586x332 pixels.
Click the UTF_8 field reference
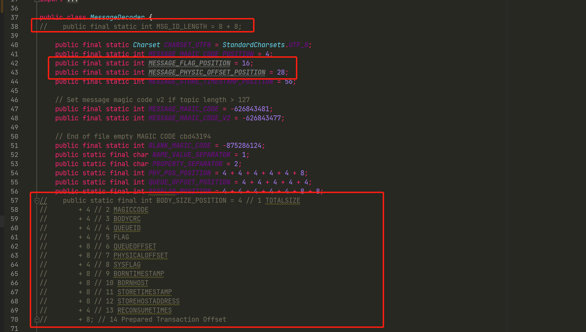point(298,45)
